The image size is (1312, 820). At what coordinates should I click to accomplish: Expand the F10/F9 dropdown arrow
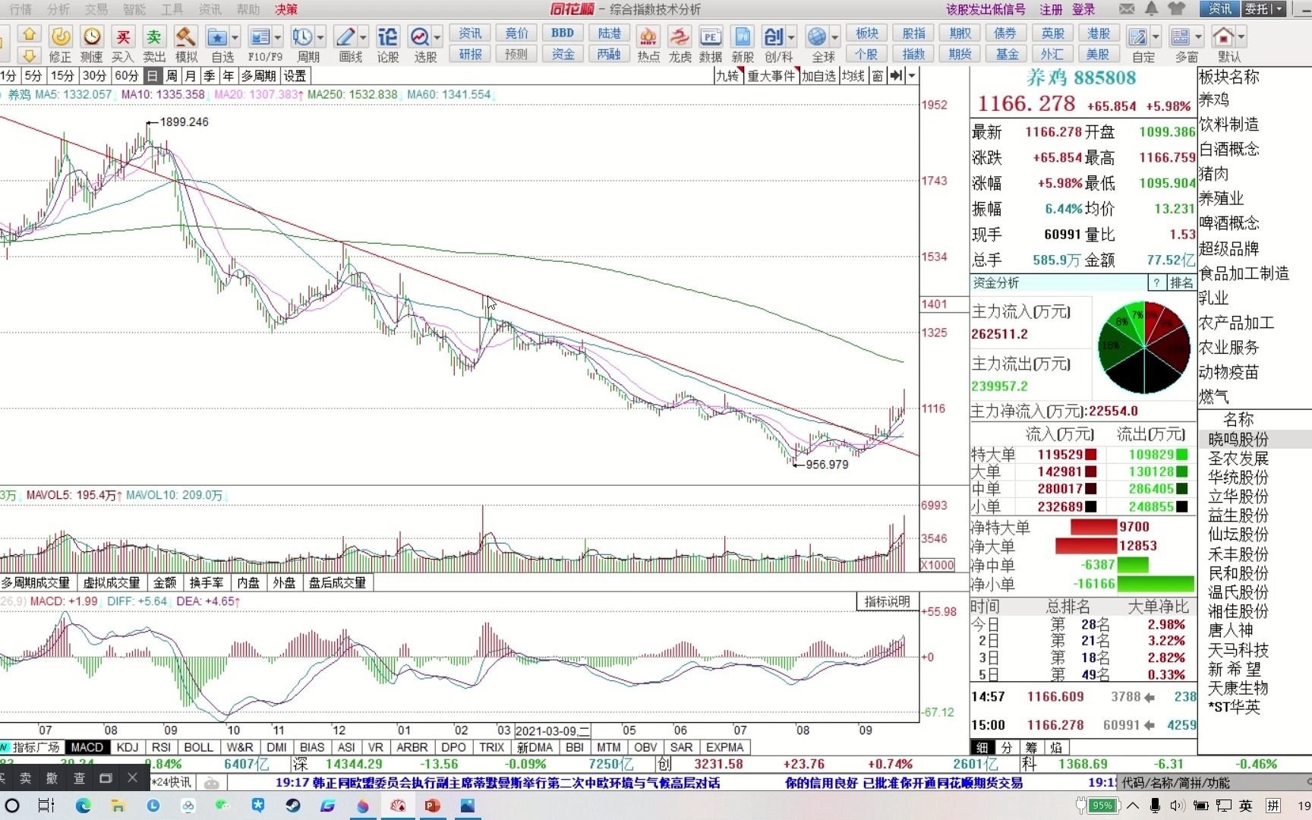click(278, 37)
